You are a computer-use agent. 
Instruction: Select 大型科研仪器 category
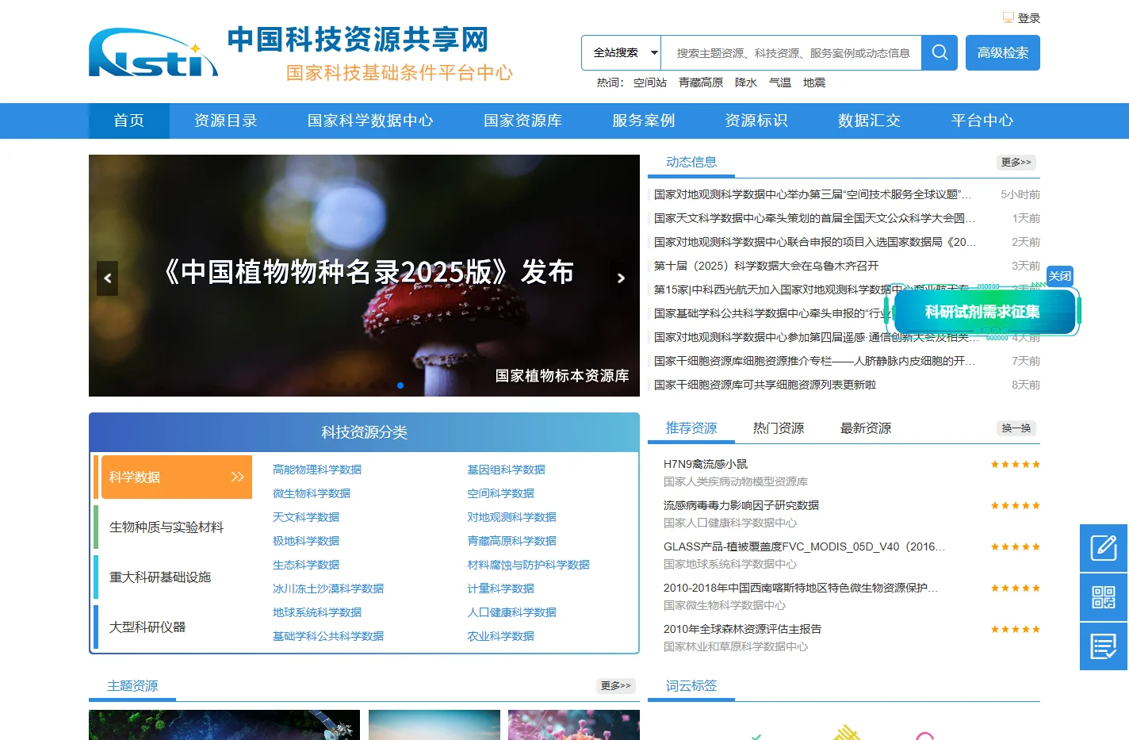[147, 627]
